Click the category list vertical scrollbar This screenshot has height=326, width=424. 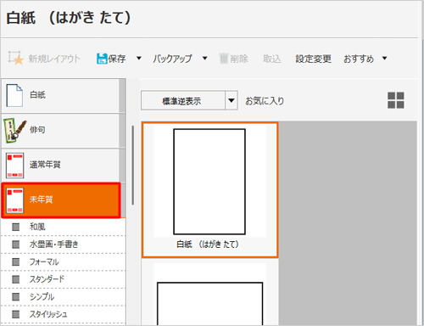pos(133,166)
